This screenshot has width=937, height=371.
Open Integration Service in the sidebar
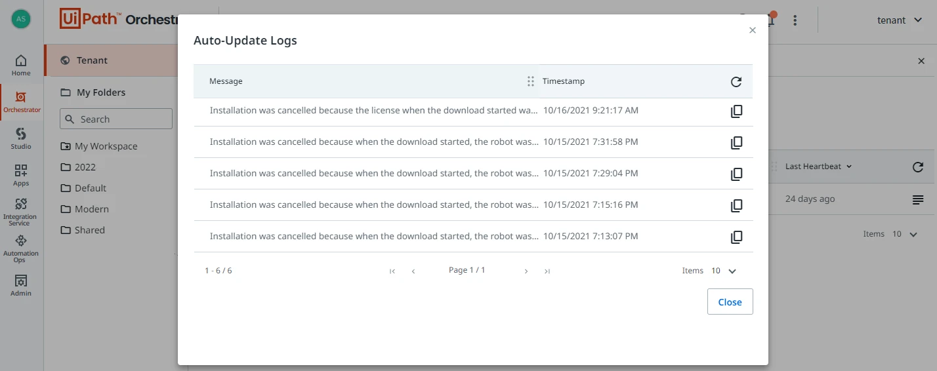[x=21, y=212]
